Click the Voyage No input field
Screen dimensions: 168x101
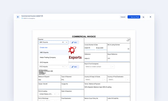(72, 87)
